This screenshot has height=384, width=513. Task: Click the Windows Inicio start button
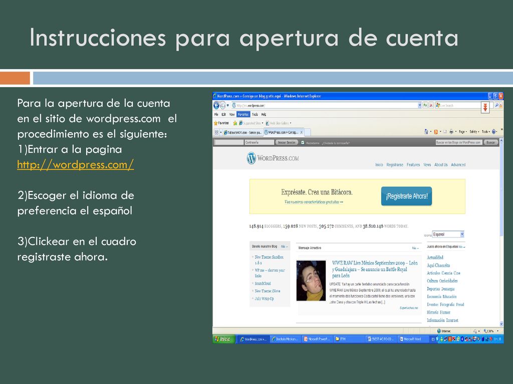[224, 339]
